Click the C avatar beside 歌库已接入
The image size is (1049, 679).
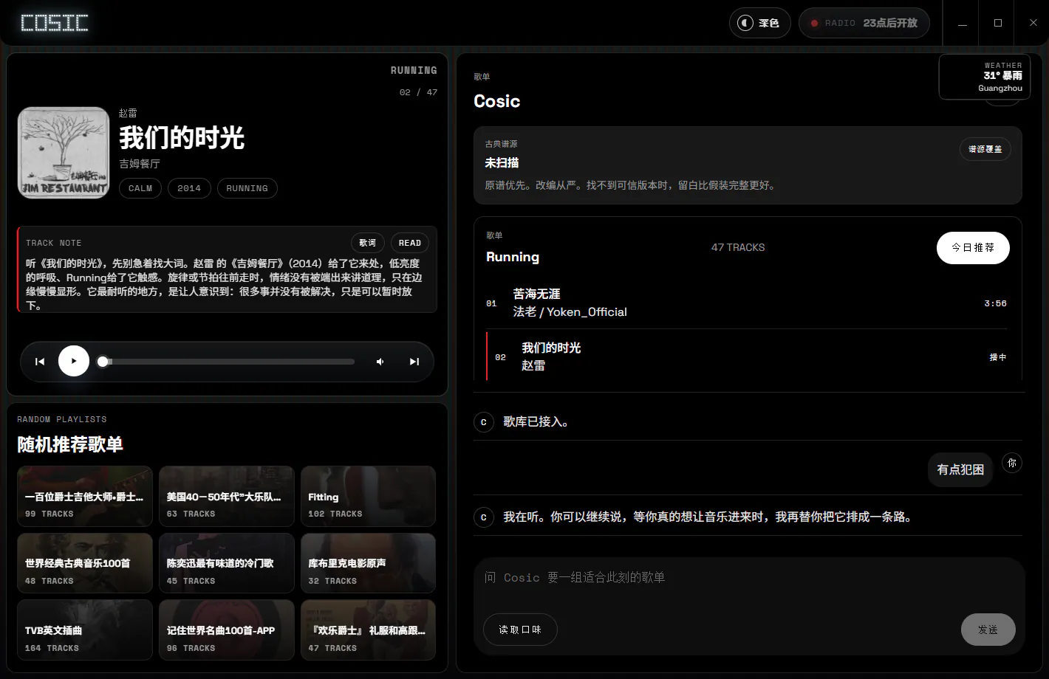pos(484,422)
